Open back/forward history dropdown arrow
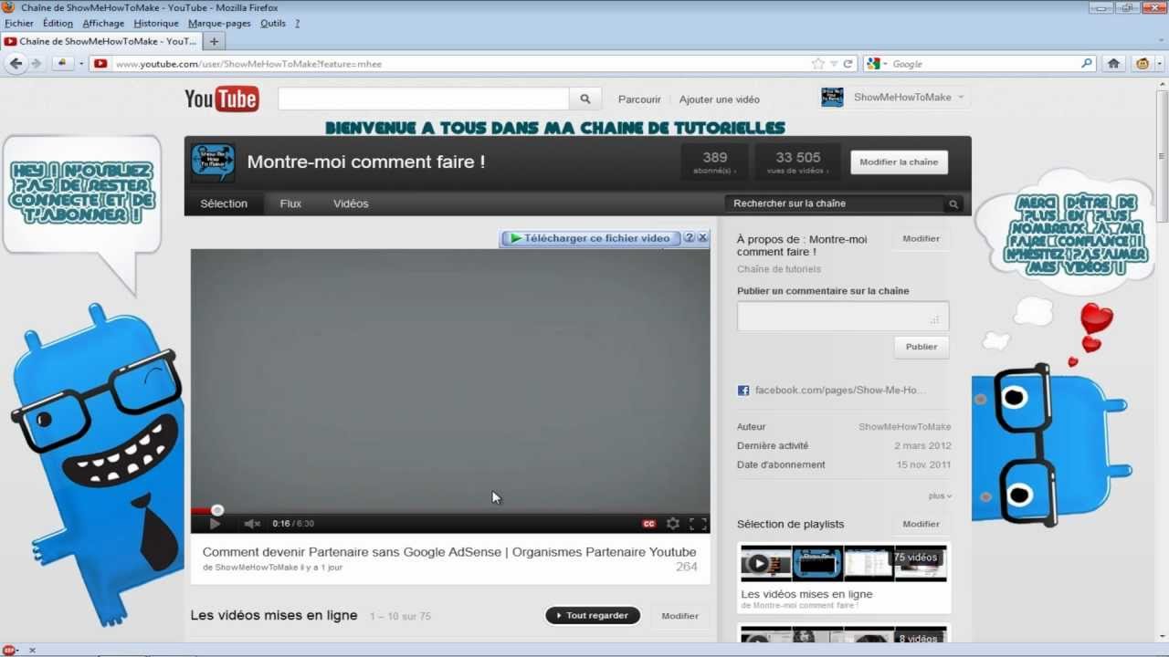 (80, 64)
